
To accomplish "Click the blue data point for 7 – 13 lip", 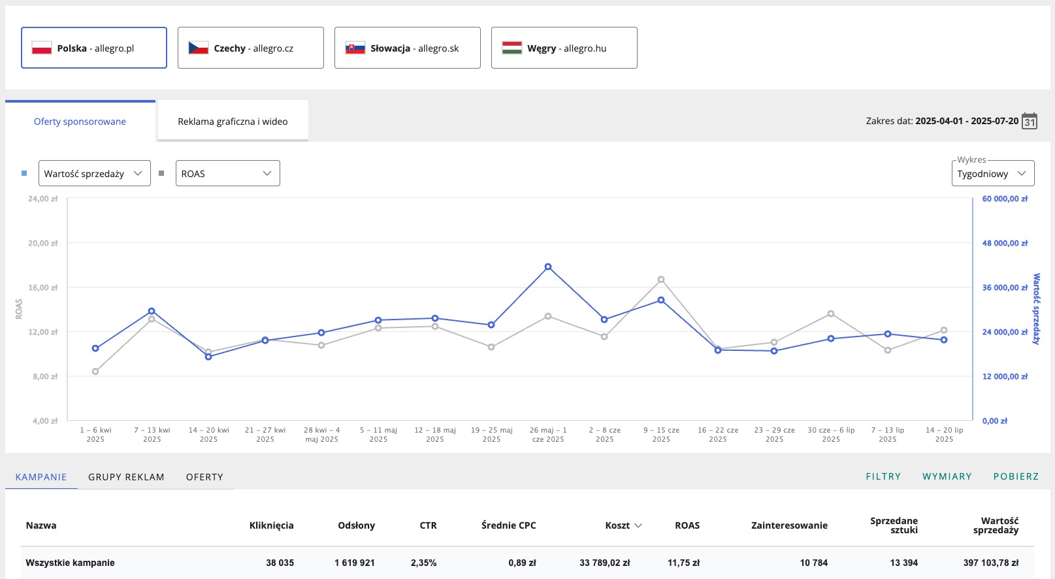I will (x=888, y=334).
